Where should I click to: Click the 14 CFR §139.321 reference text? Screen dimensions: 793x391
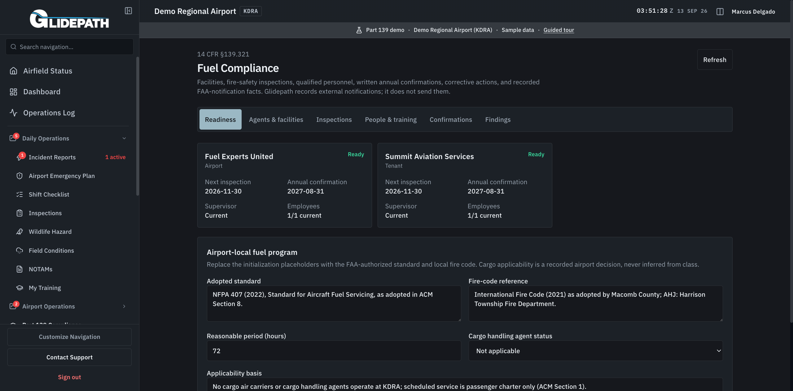[x=223, y=54]
